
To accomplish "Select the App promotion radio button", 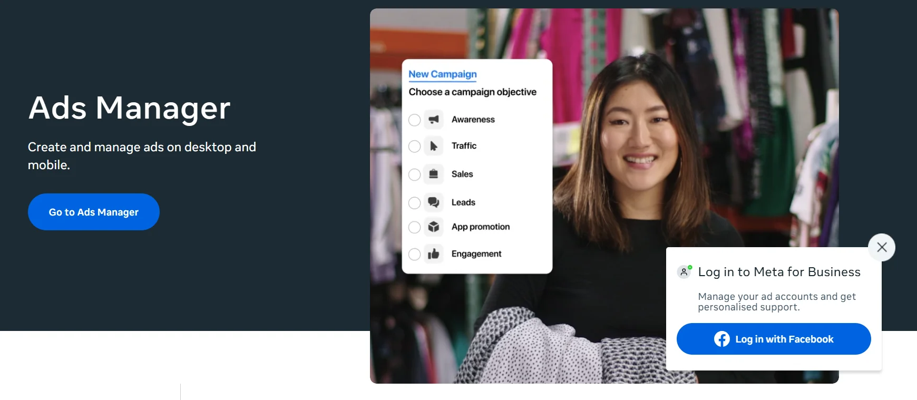I will (415, 227).
